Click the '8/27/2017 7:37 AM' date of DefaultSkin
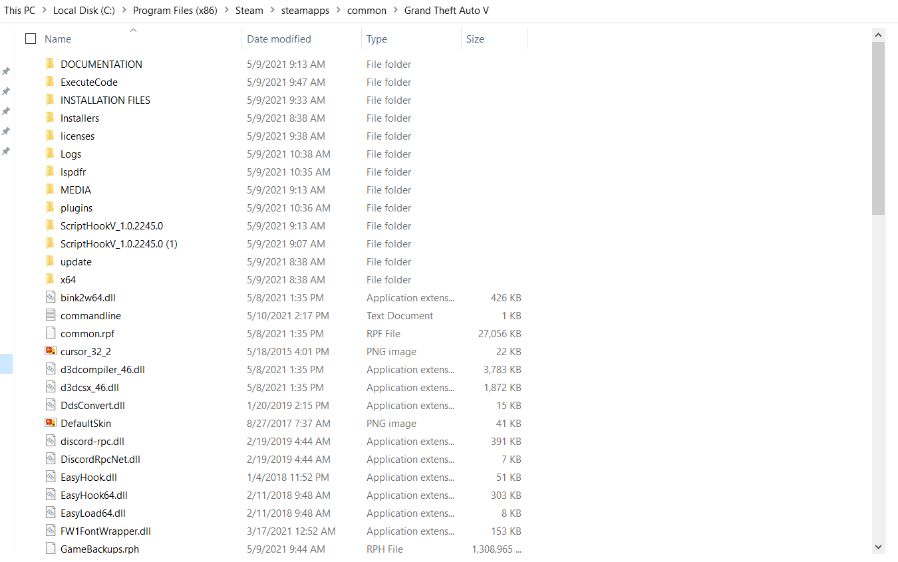 point(288,423)
